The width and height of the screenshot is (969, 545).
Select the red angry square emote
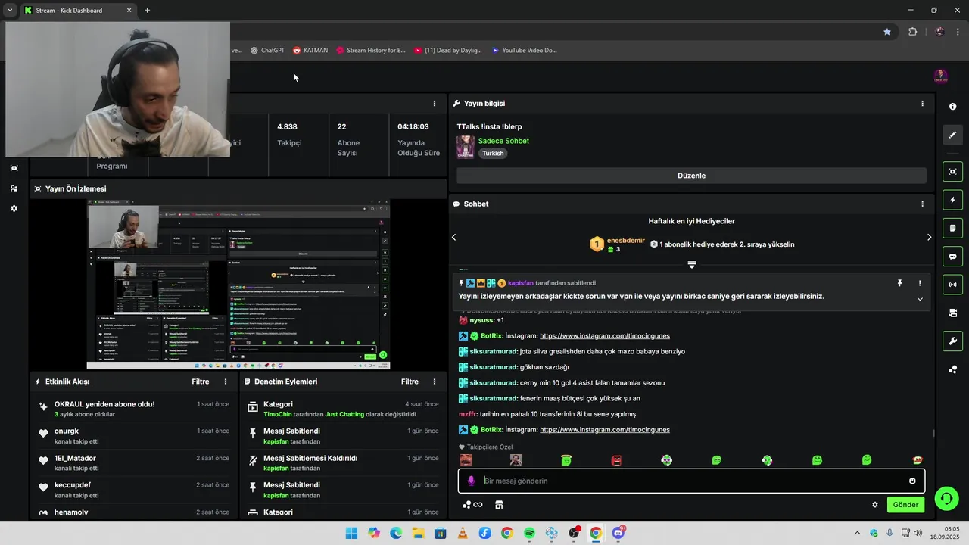pos(616,460)
